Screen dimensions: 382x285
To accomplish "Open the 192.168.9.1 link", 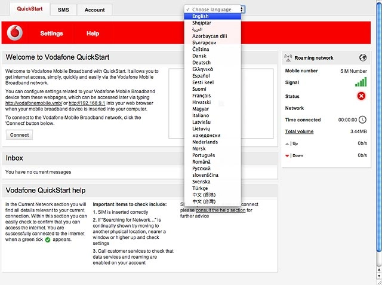I will click(x=87, y=103).
